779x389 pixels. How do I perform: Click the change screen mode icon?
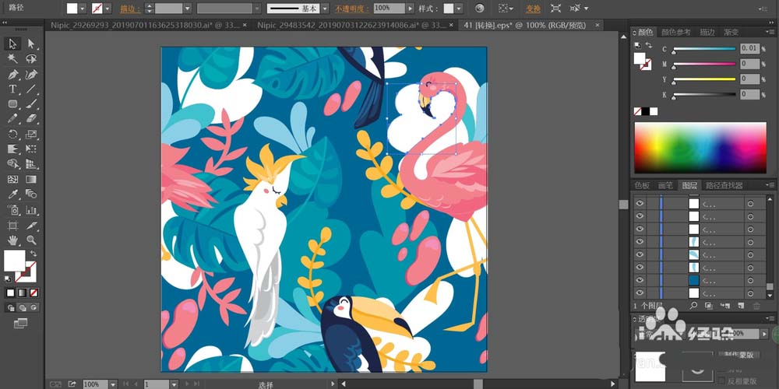tap(20, 324)
